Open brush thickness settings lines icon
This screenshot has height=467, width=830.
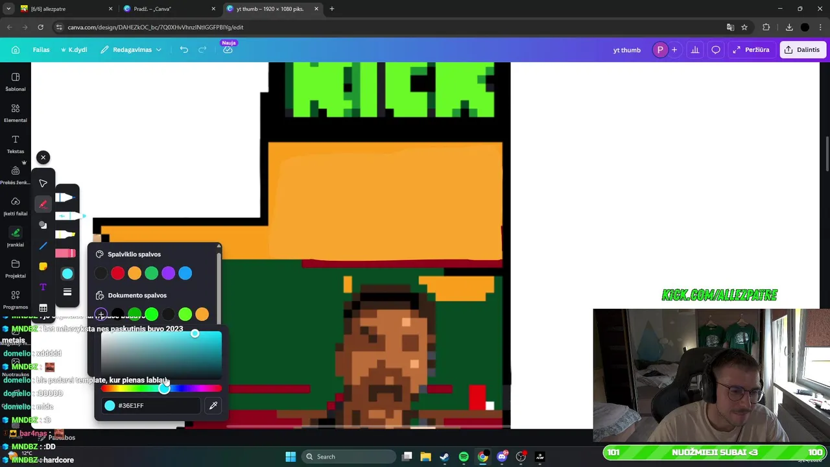[67, 293]
